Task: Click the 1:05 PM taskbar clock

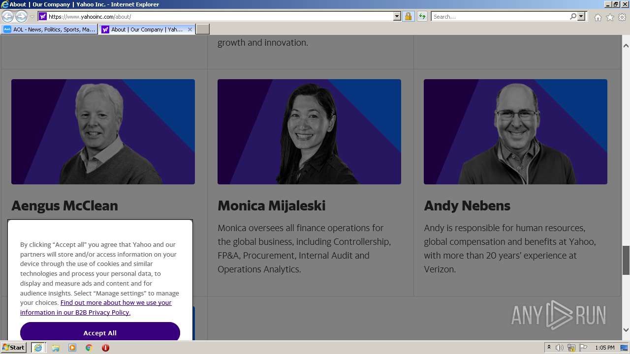Action: 605,348
